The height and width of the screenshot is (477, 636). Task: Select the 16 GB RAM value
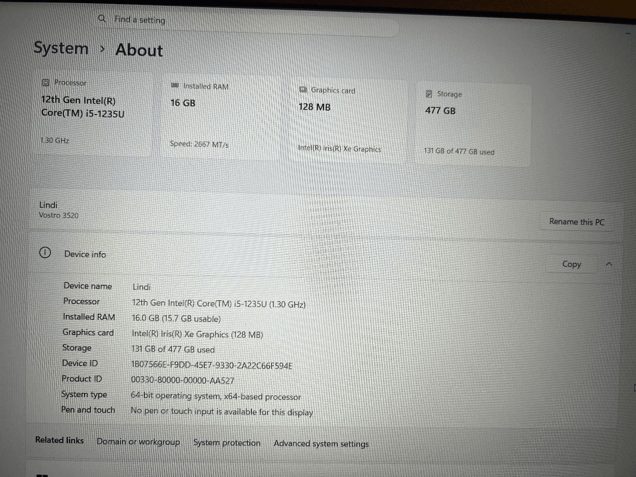click(183, 103)
